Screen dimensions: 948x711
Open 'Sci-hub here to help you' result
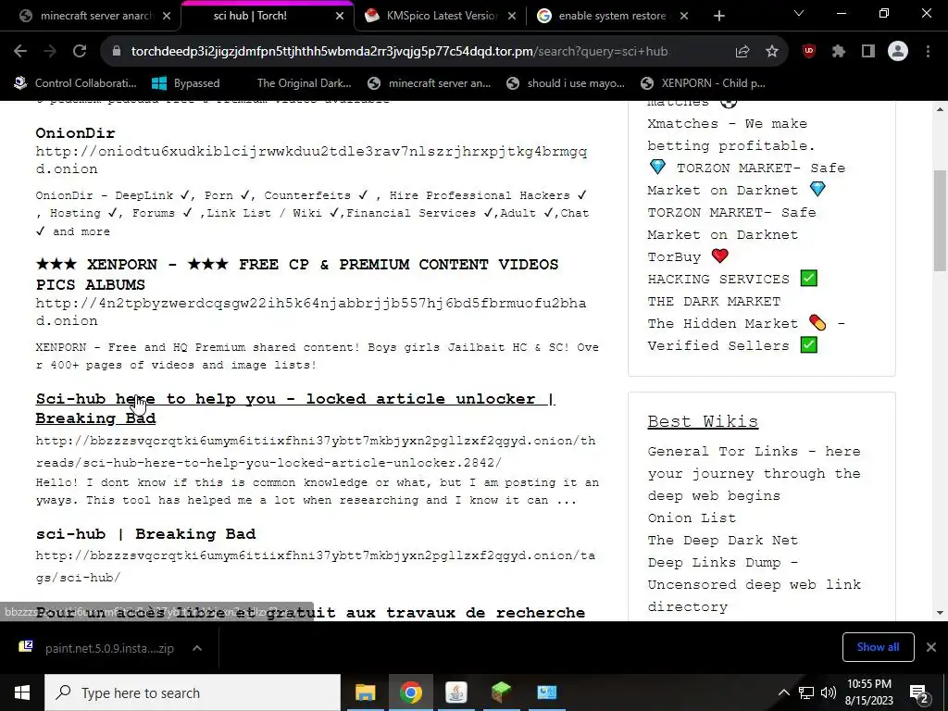coord(295,408)
